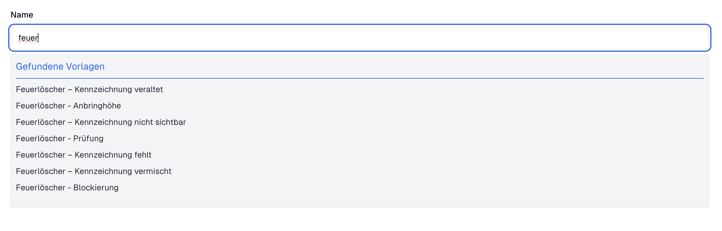
Task: Pick "Feuerlöscher – Kennzeichnung vermischt" suggestion
Action: click(93, 171)
